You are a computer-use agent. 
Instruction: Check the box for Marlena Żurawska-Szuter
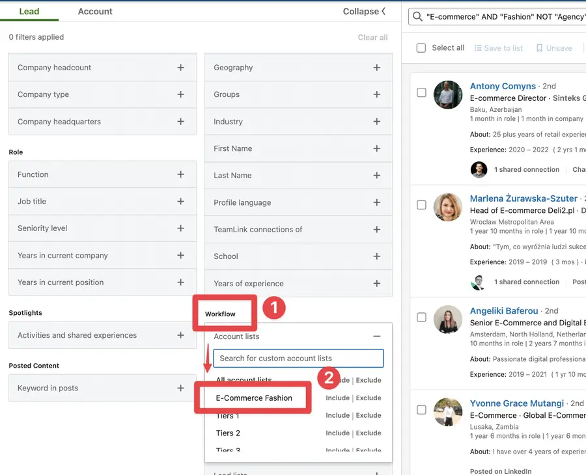pos(421,205)
